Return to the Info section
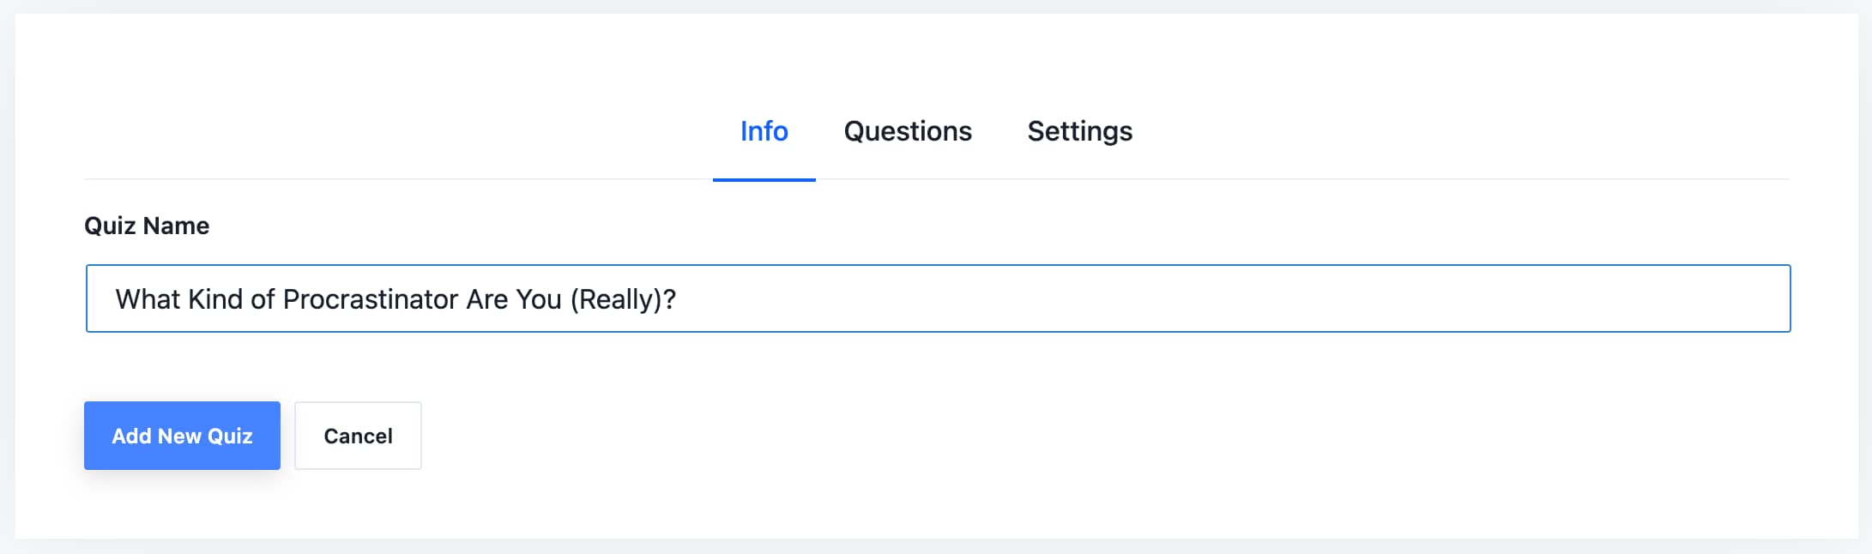 [x=763, y=131]
